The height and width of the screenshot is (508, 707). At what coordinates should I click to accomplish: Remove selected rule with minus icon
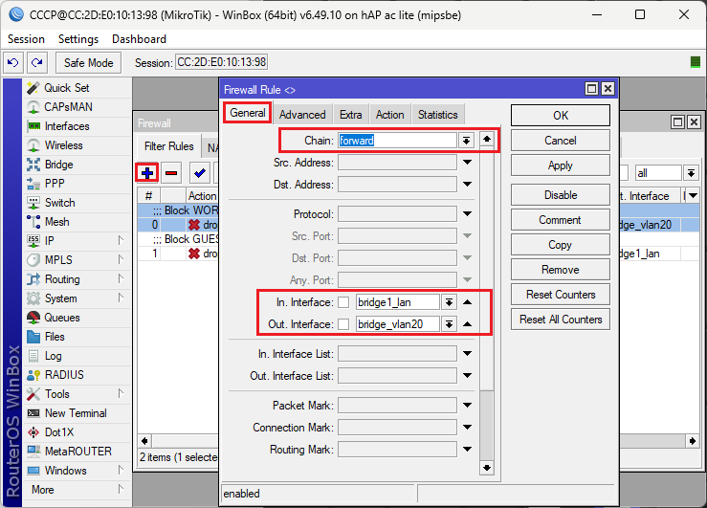click(x=171, y=173)
